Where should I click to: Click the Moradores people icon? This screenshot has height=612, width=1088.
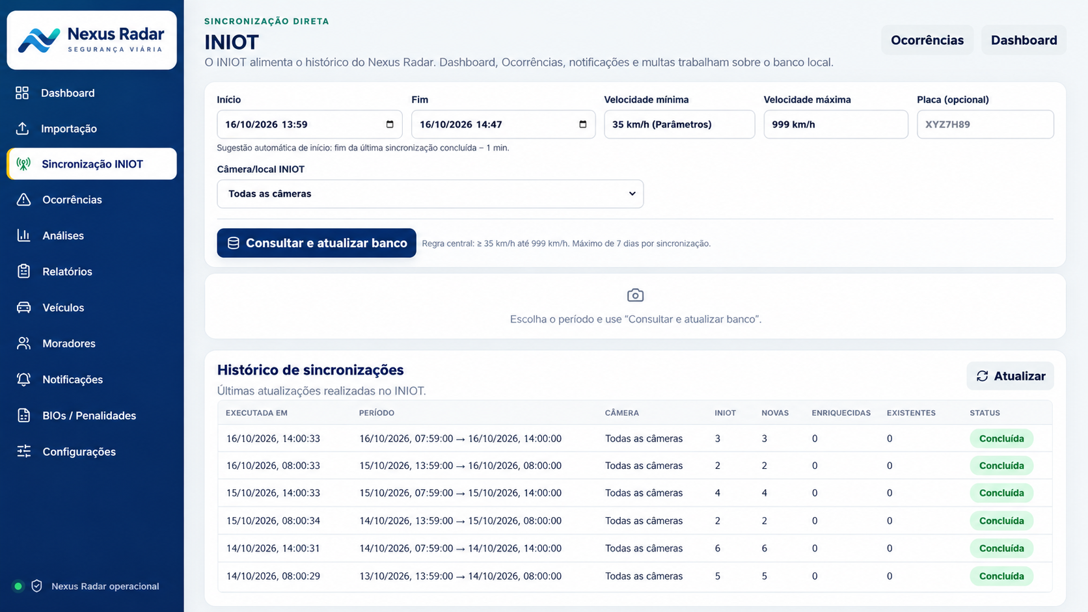coord(23,343)
